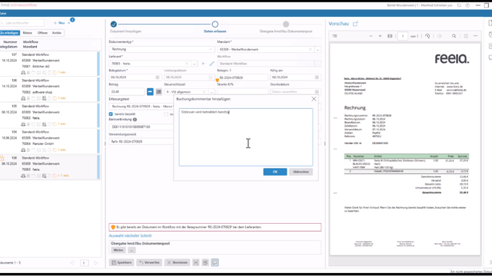Switch to the Meine tab
Screen dimensions: 492x276
(28, 33)
